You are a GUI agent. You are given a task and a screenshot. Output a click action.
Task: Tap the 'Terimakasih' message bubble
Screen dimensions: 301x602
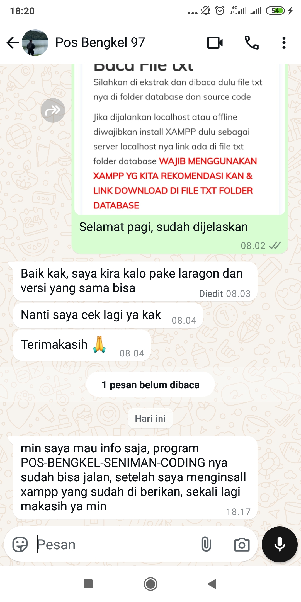[82, 345]
